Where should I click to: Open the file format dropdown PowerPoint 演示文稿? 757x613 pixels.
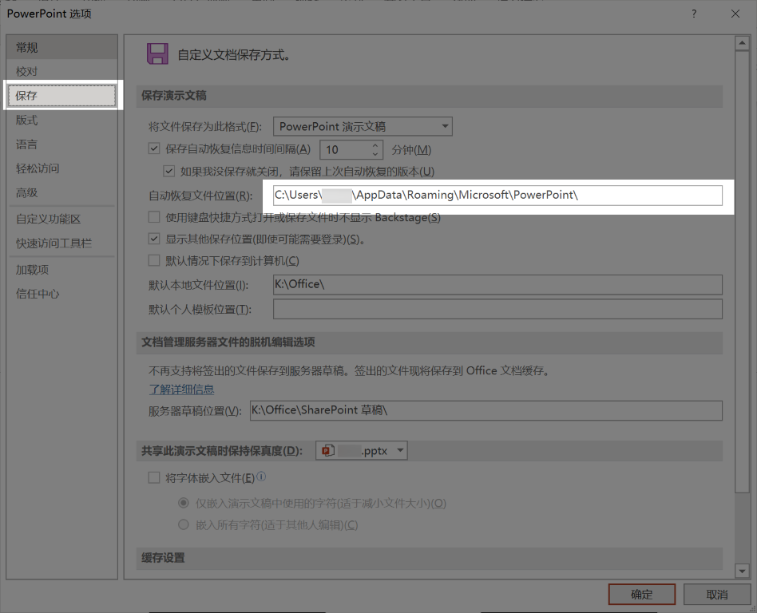pyautogui.click(x=363, y=126)
